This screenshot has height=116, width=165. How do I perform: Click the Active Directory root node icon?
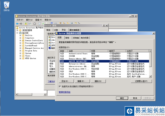pos(17,28)
